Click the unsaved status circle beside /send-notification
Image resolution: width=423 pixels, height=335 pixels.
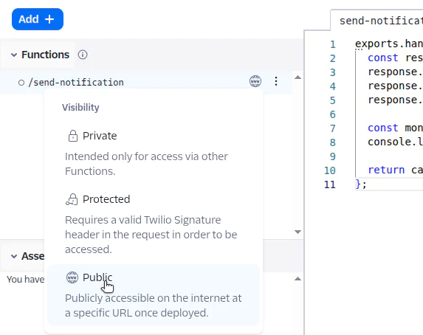pos(21,83)
